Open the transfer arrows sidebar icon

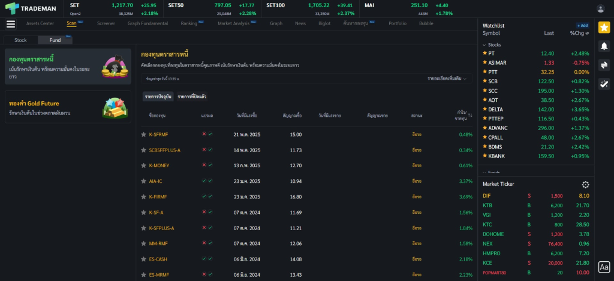point(604,65)
